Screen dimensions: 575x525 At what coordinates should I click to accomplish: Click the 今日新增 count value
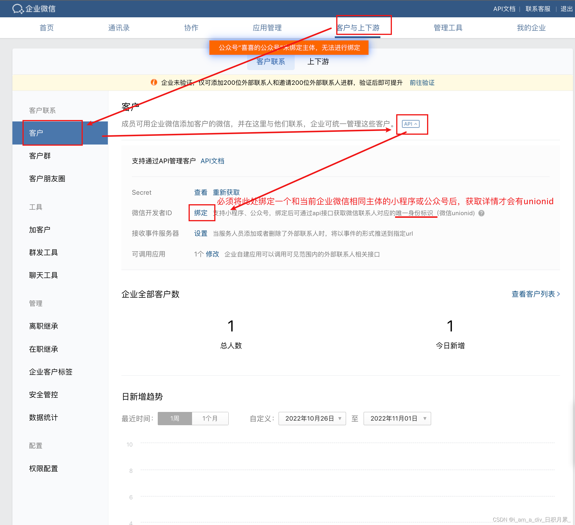coord(450,326)
